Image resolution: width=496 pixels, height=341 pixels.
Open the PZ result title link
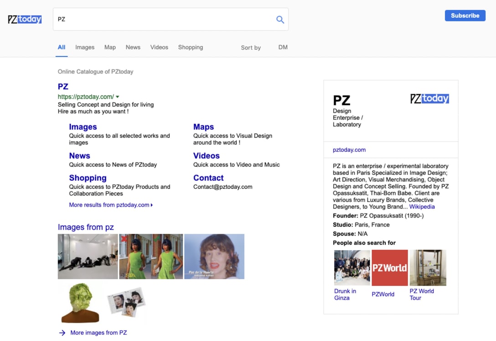point(63,86)
